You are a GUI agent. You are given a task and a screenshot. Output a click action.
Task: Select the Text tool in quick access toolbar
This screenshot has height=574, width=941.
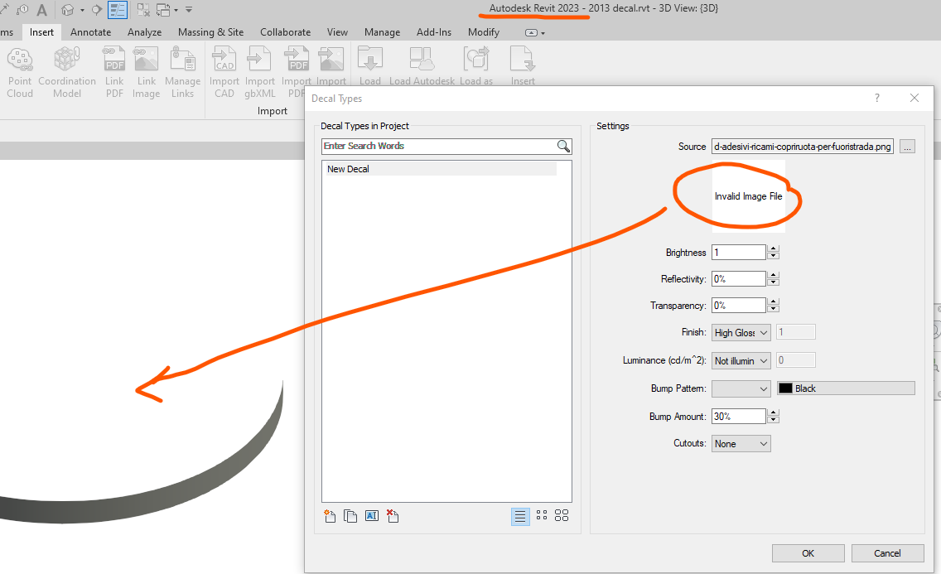(41, 10)
